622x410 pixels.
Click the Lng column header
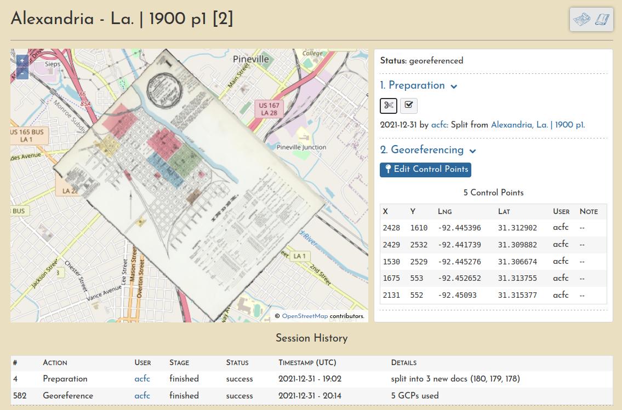[444, 211]
